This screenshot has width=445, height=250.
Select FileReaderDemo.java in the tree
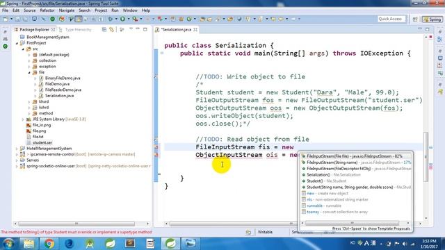point(63,90)
